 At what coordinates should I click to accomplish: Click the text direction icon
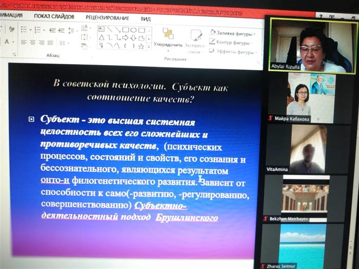point(85,27)
